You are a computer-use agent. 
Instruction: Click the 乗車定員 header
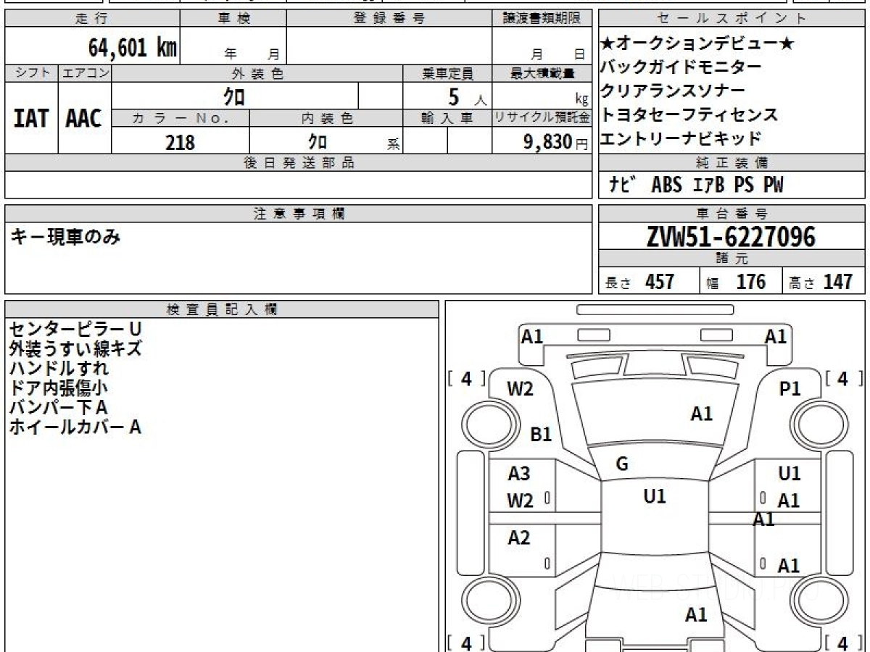pos(447,73)
